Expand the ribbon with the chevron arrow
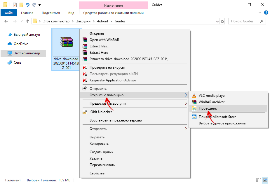This screenshot has width=270, height=184. tap(260, 13)
